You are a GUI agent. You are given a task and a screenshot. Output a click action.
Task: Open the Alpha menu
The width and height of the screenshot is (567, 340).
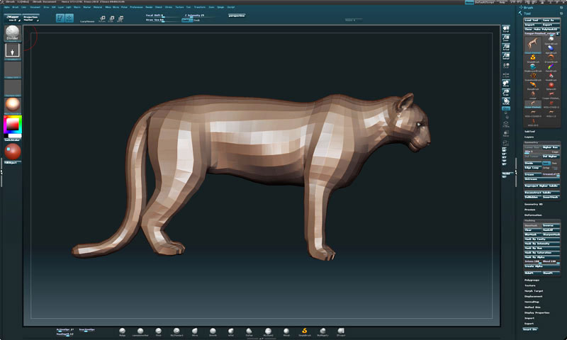pos(7,7)
